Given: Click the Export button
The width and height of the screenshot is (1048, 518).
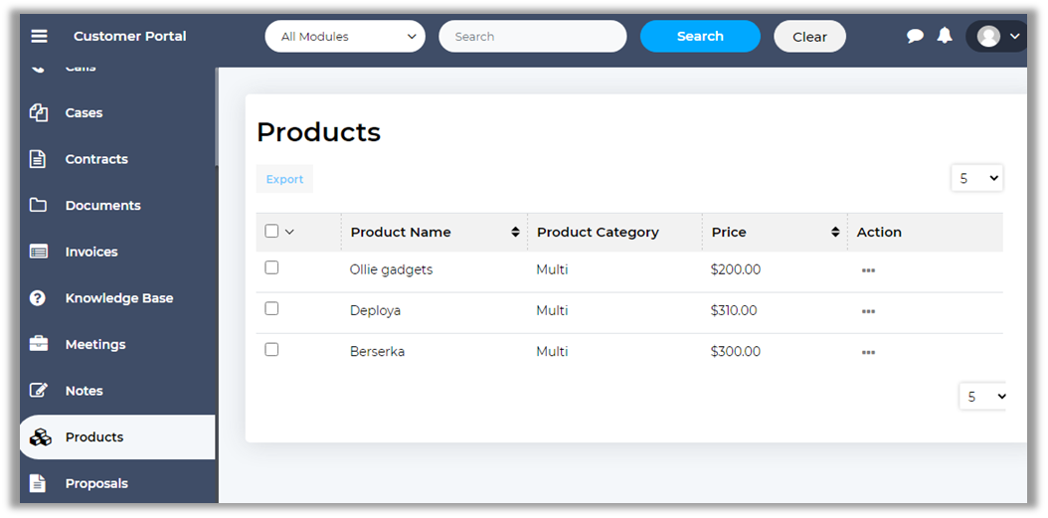Looking at the screenshot, I should point(284,179).
